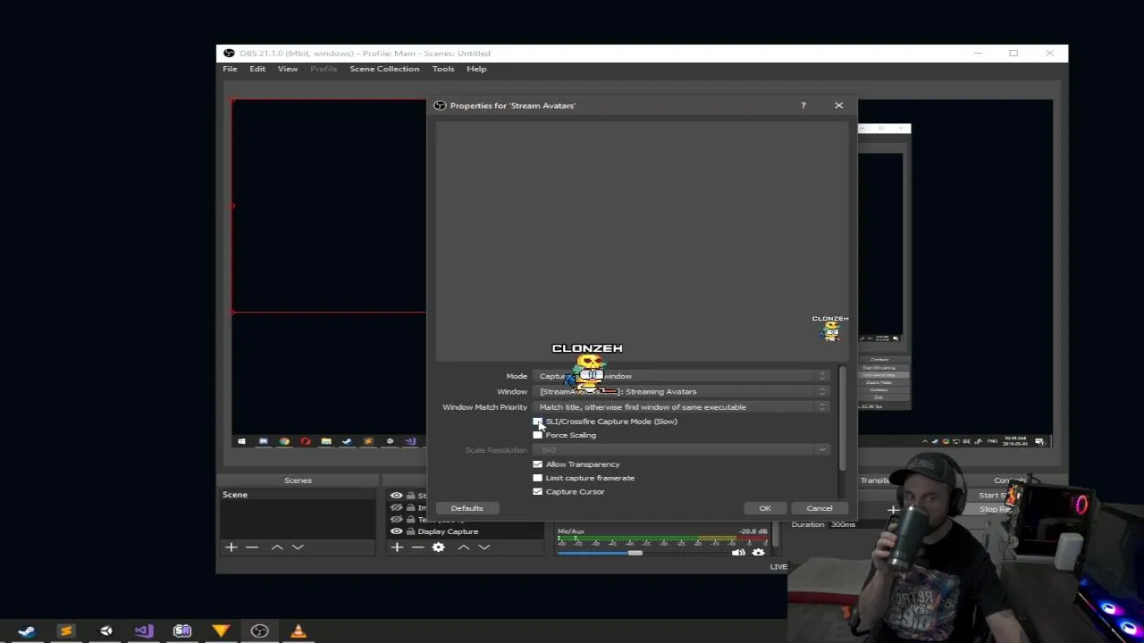
Task: Move the source down in the list
Action: (x=484, y=547)
